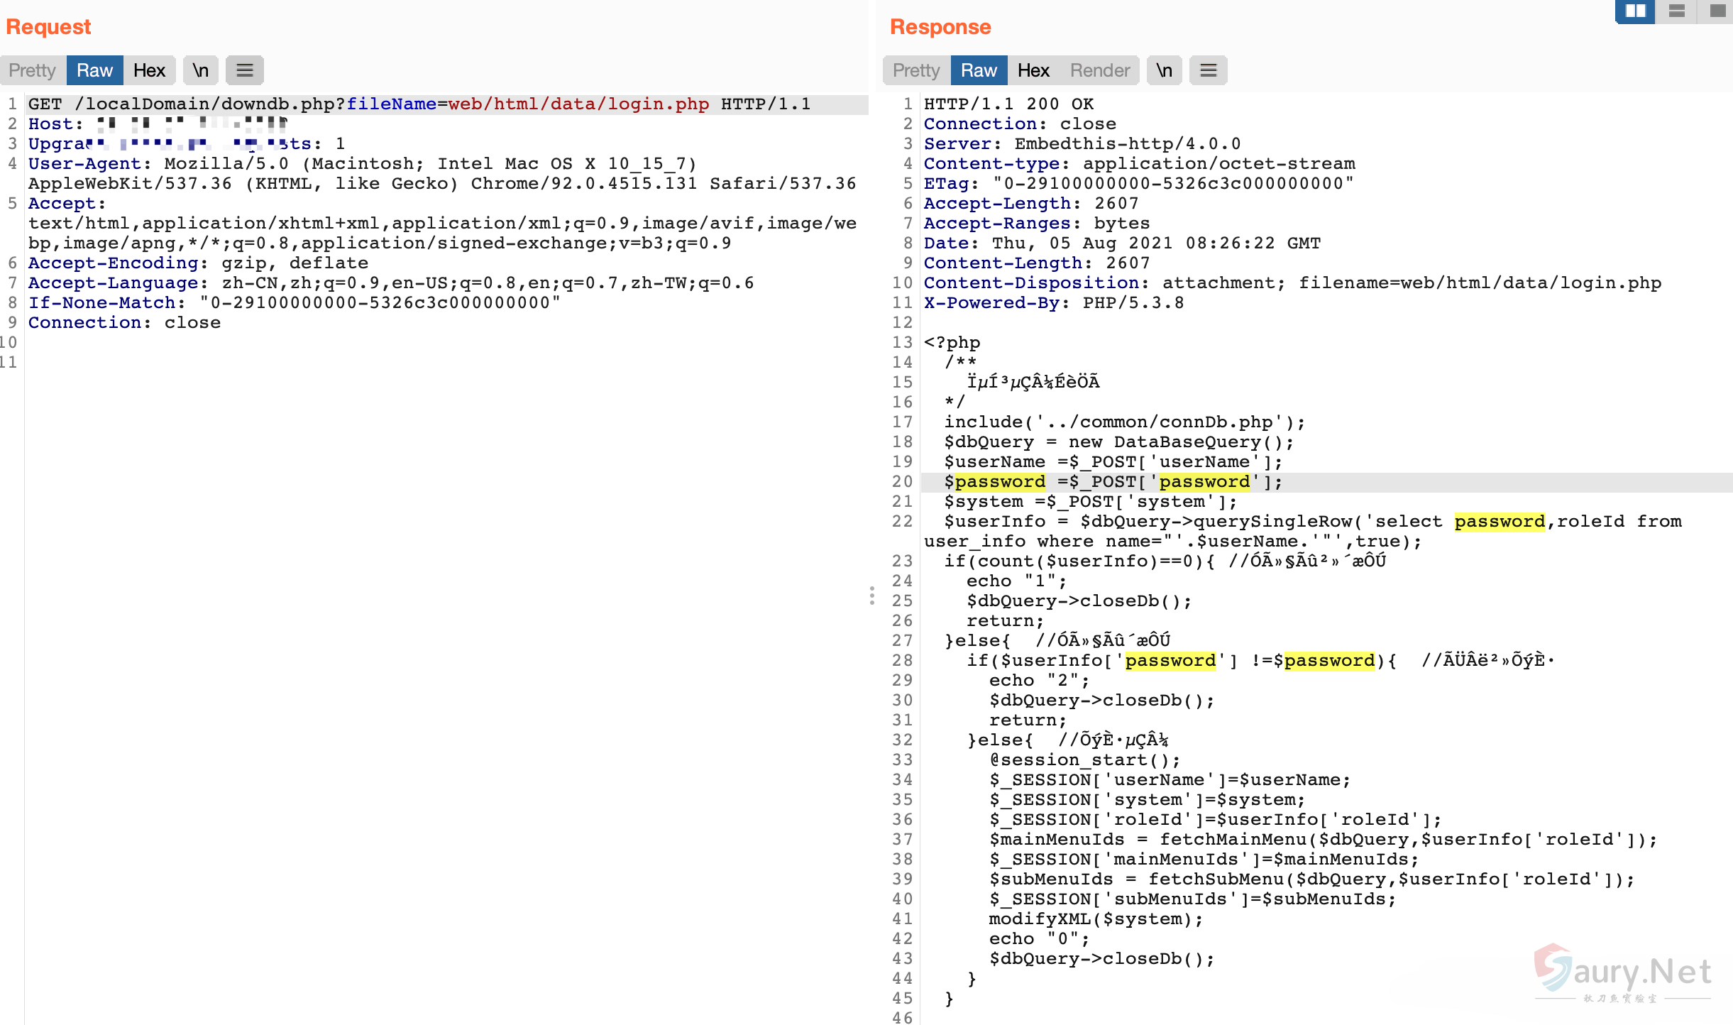
Task: Click the Request panel heading
Action: [48, 27]
